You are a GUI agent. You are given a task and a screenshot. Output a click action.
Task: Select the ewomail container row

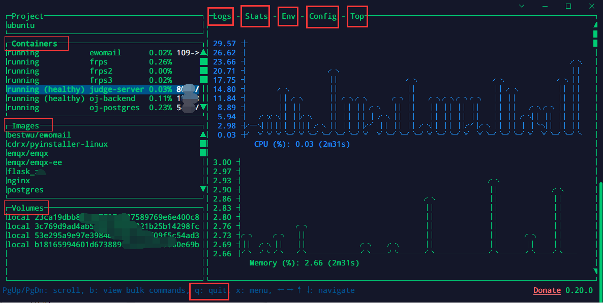(105, 53)
